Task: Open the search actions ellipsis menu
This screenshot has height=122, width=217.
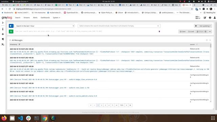Action: click(x=210, y=32)
